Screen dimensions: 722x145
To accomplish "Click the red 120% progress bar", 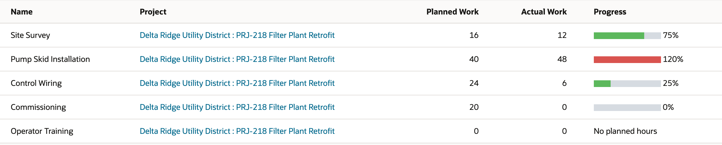I will tap(627, 59).
